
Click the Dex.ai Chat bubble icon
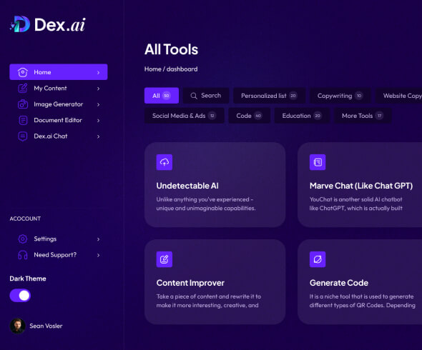(x=23, y=136)
